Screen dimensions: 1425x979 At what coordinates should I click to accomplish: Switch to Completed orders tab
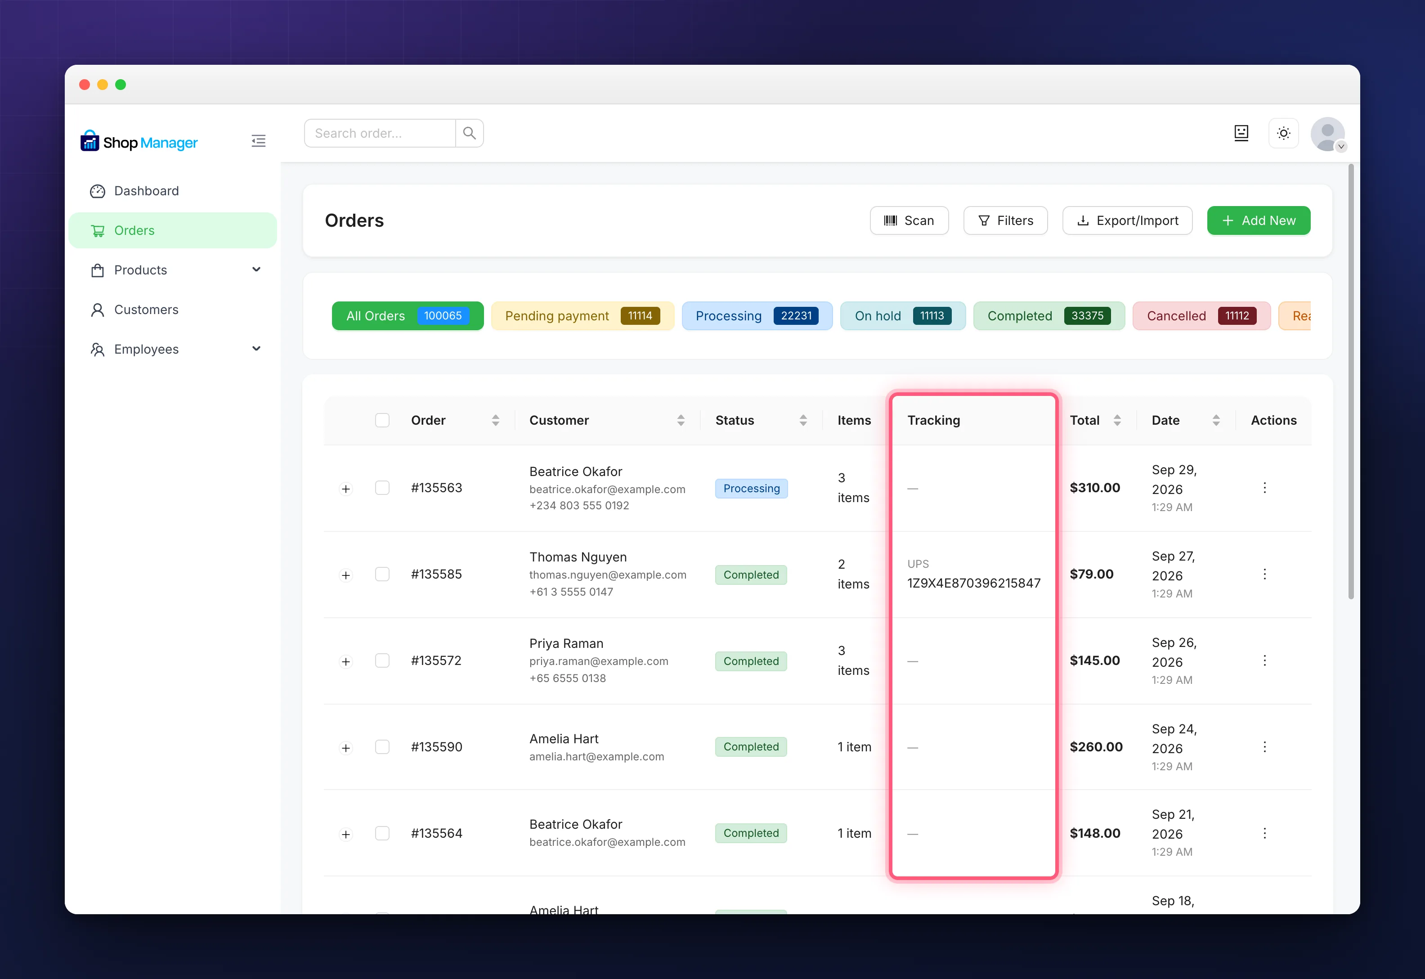[1049, 316]
